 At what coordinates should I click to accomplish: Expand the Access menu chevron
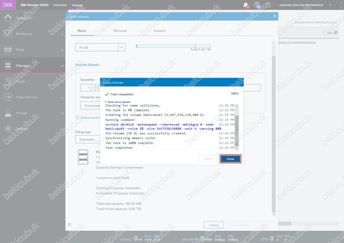tap(62, 113)
